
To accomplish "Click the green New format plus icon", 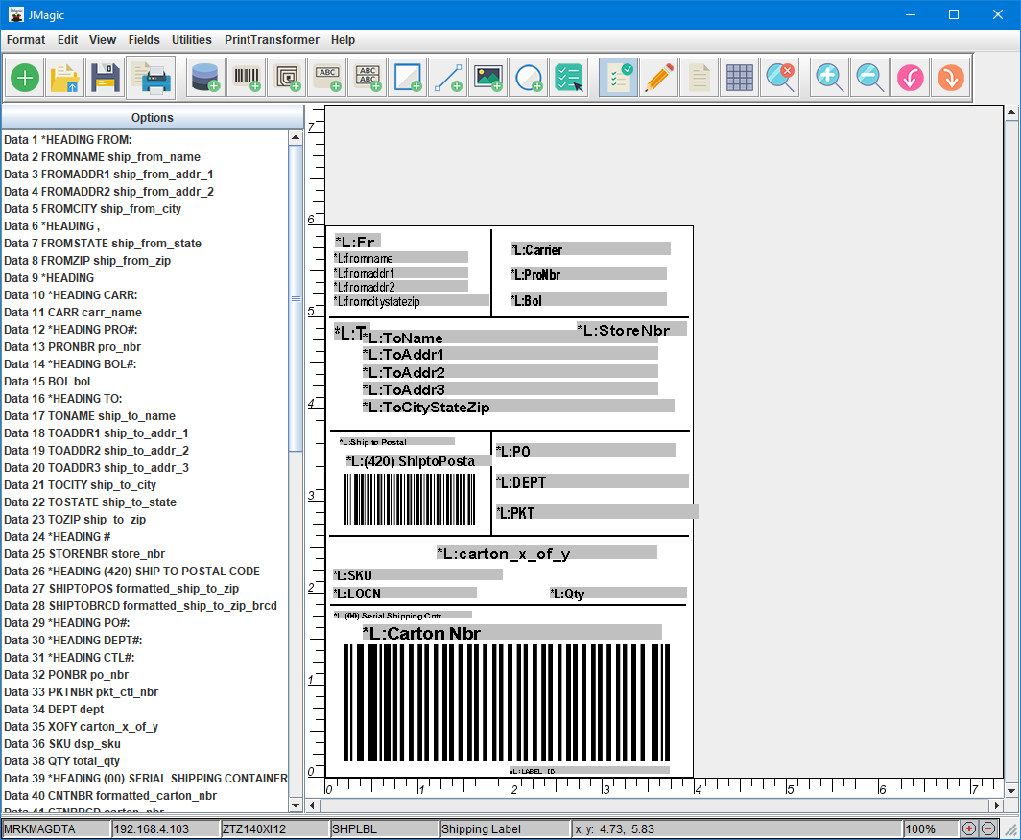I will (x=25, y=78).
